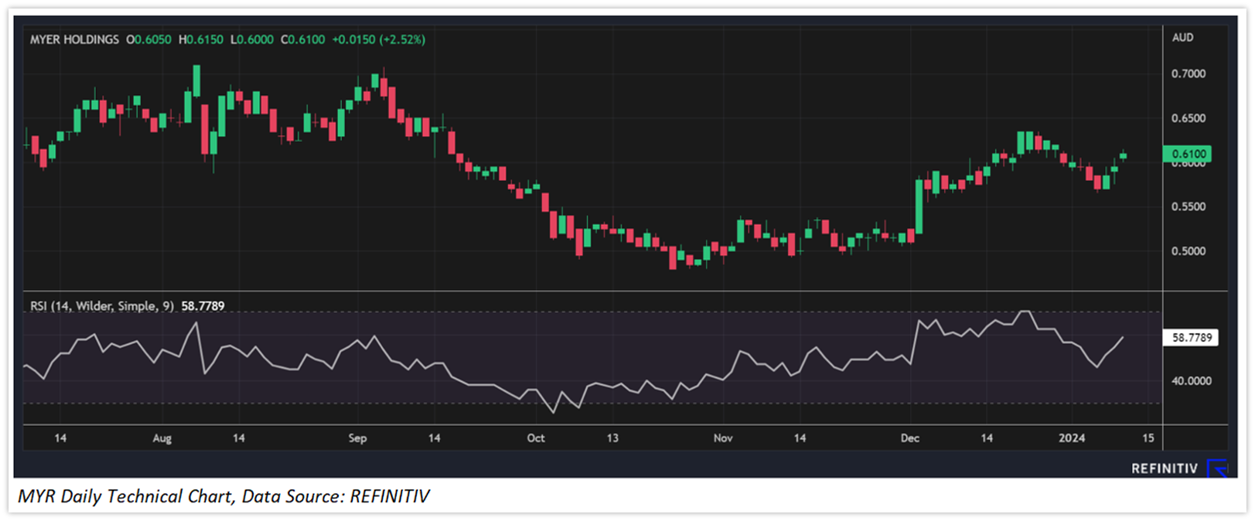Click the 0.6500 price axis label
Image resolution: width=1255 pixels, height=521 pixels.
[1188, 118]
